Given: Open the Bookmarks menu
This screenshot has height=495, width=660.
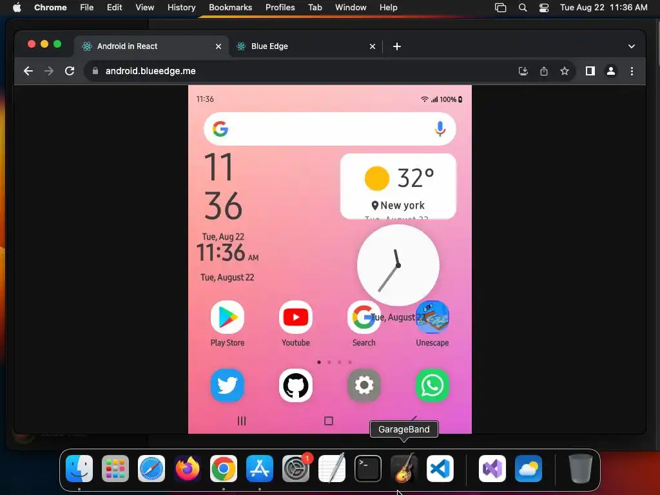Looking at the screenshot, I should click(230, 8).
